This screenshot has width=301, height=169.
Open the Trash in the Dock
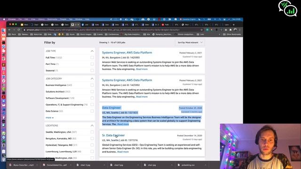coord(4,159)
